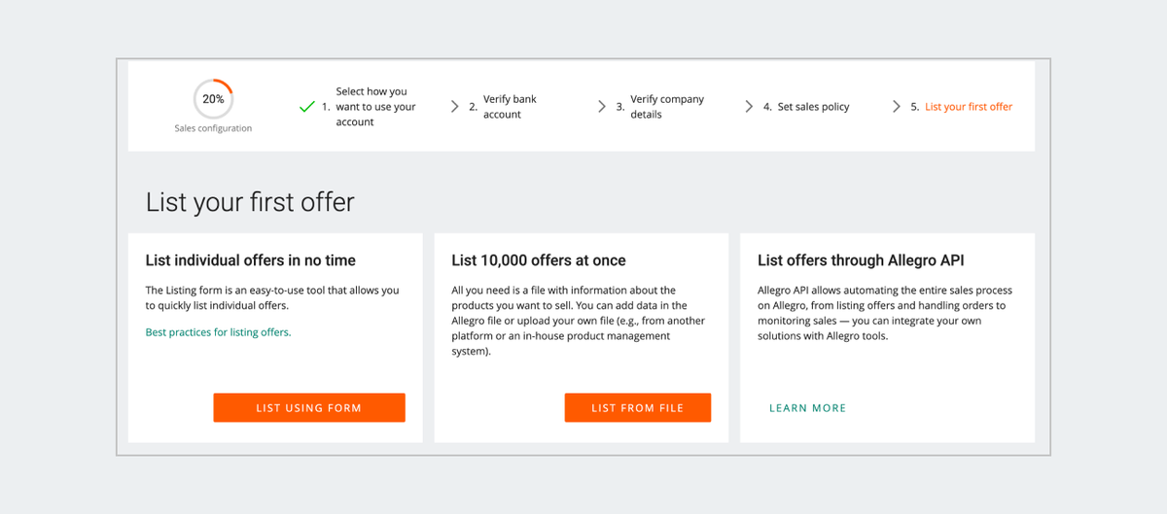Open Best practices for listing offers link
This screenshot has width=1167, height=514.
tap(218, 332)
